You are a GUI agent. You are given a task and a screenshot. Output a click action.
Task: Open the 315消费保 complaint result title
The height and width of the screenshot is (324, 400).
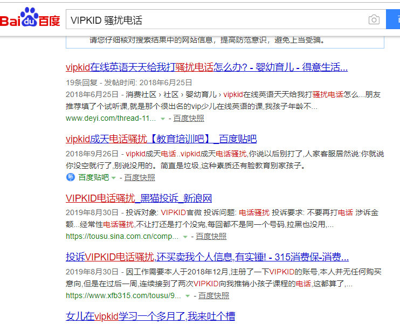pos(207,257)
